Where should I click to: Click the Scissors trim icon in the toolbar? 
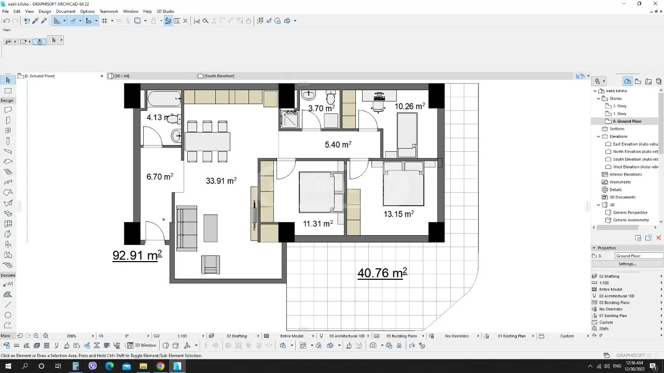coord(197,21)
